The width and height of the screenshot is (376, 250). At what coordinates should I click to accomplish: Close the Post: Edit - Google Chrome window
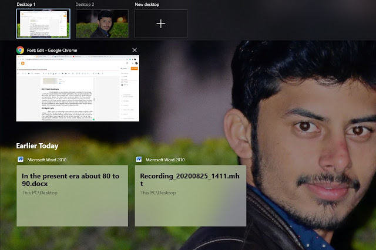135,50
